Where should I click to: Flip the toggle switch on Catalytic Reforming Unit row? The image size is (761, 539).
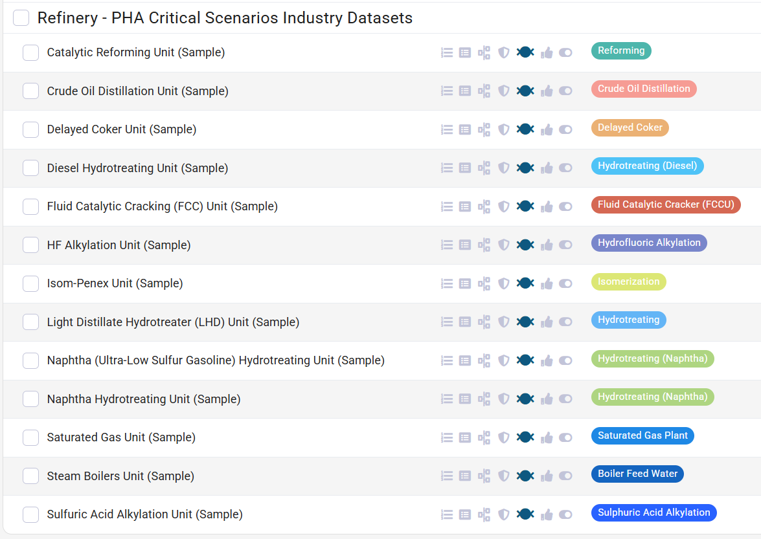click(565, 52)
